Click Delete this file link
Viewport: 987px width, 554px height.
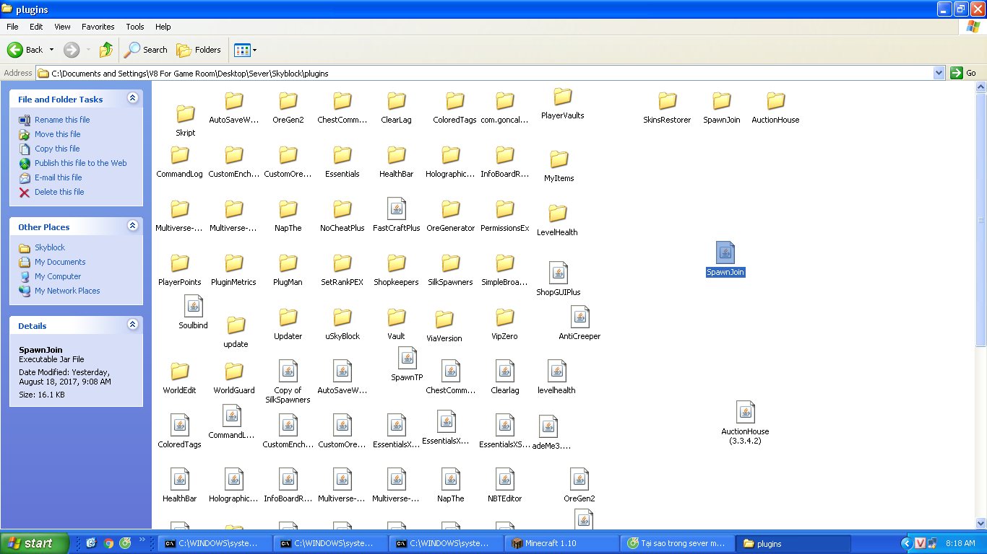point(59,192)
